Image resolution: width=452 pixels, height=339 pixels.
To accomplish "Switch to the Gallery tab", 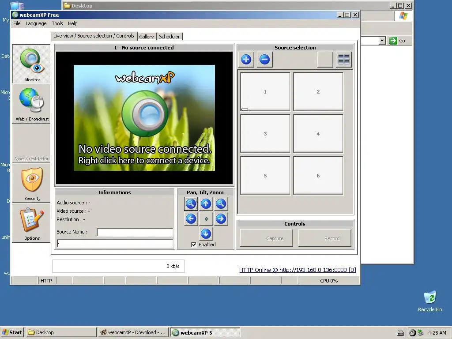I will coord(147,37).
